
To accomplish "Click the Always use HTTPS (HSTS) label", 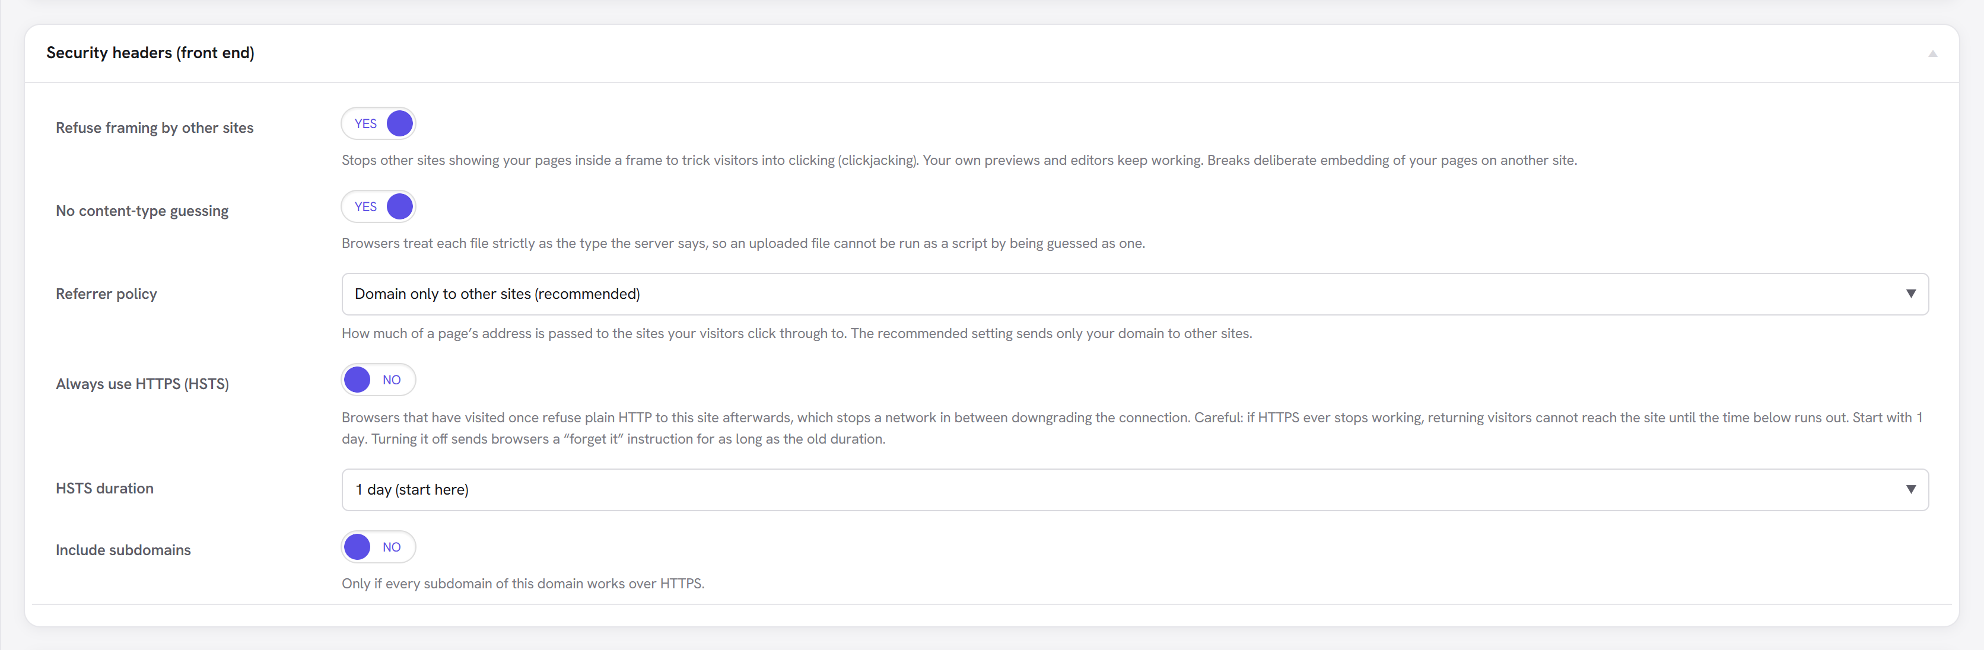I will 142,384.
